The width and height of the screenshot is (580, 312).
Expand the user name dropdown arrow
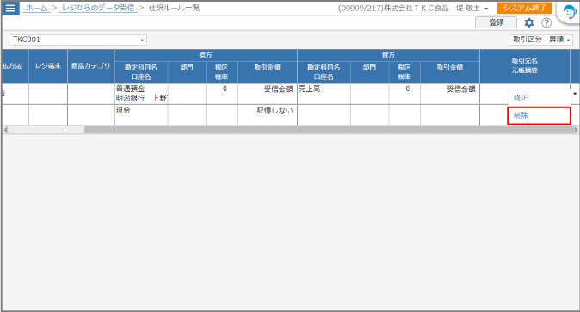coord(486,9)
